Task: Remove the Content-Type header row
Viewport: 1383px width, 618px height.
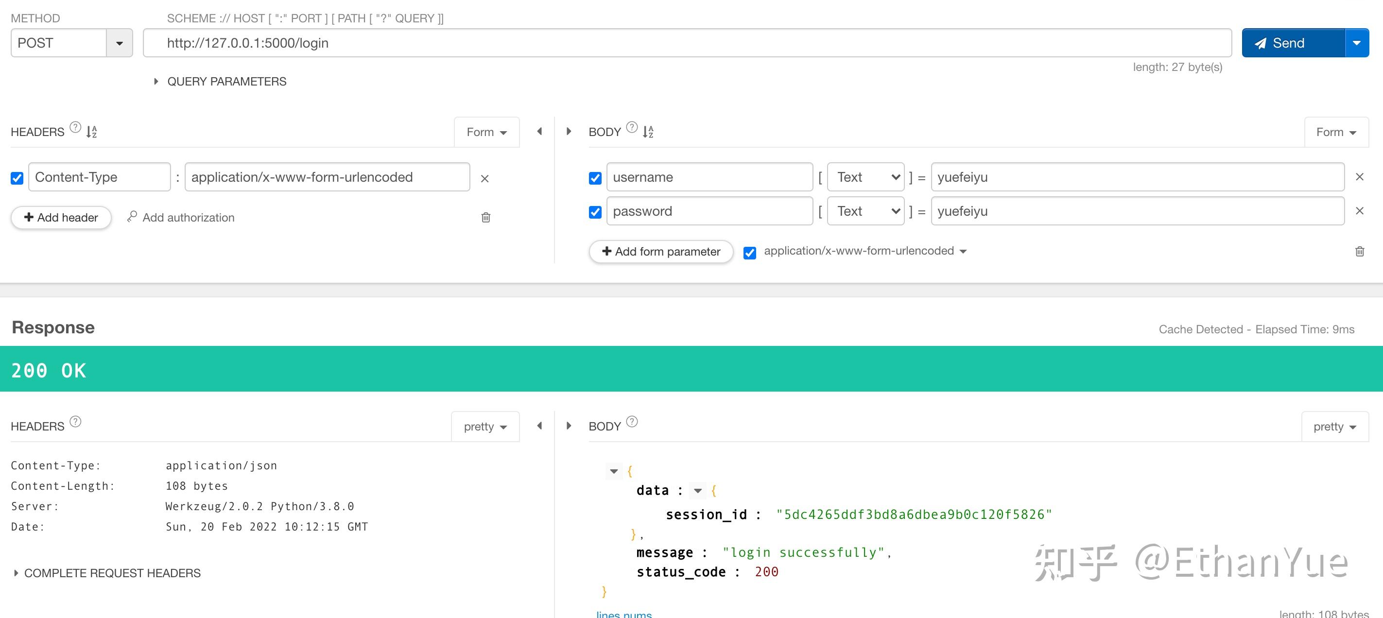Action: click(484, 179)
